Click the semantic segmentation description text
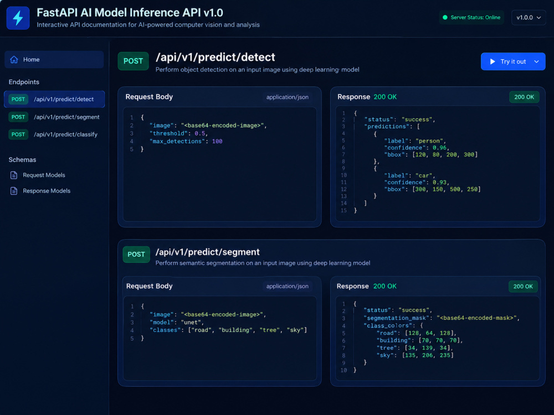This screenshot has width=554, height=415. [x=263, y=263]
